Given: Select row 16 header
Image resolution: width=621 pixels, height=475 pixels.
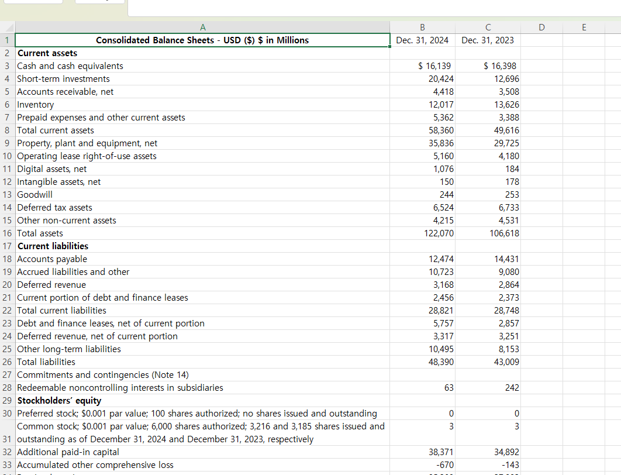Looking at the screenshot, I should pyautogui.click(x=8, y=233).
